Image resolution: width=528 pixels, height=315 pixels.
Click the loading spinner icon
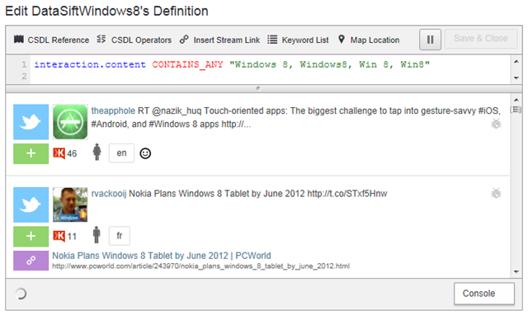click(x=21, y=294)
